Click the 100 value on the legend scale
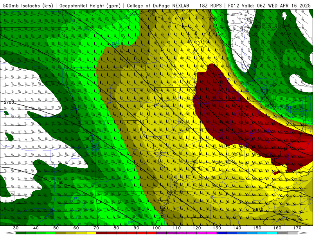The height and width of the screenshot is (235, 313). [156, 228]
